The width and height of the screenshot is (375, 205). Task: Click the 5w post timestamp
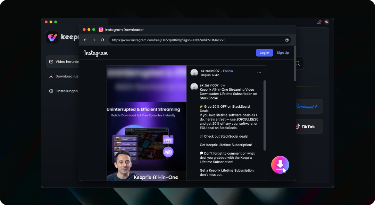pos(223,85)
